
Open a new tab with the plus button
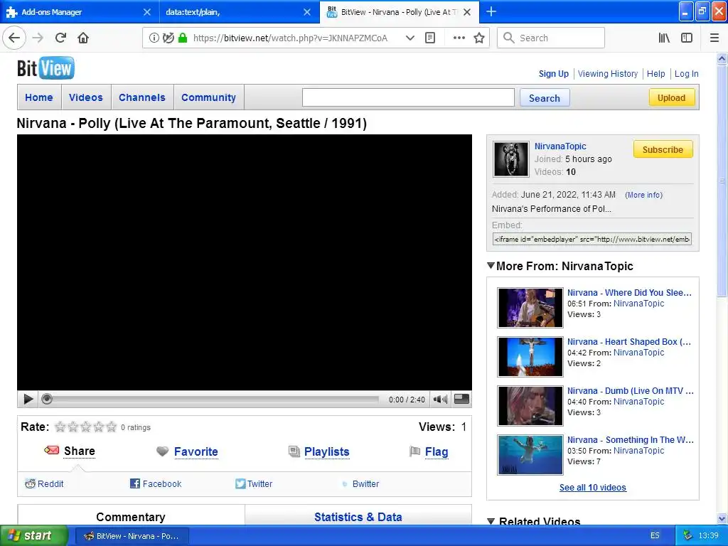point(491,11)
